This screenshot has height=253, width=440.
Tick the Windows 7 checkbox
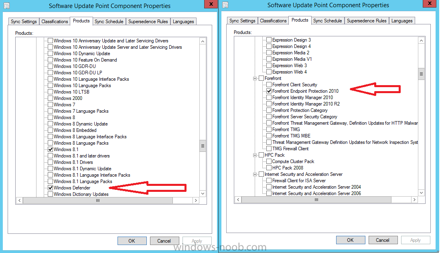click(51, 105)
